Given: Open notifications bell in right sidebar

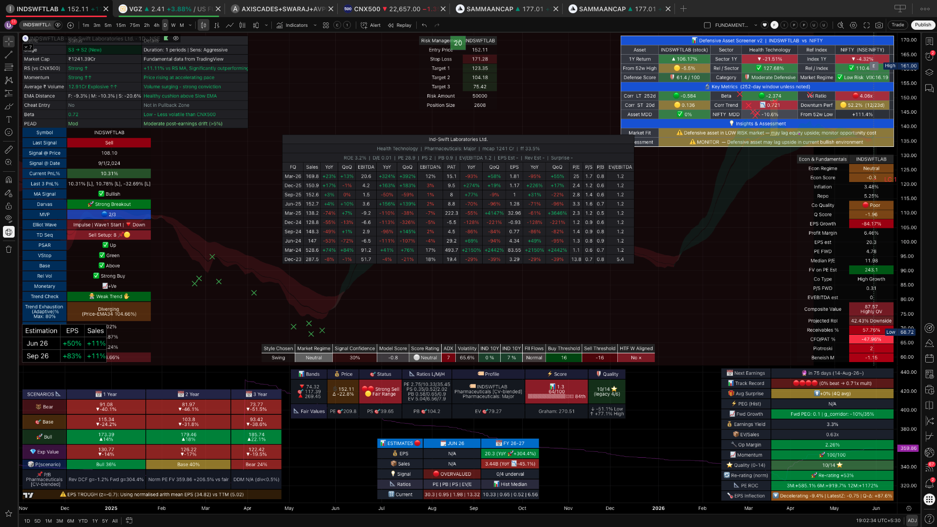Looking at the screenshot, I should (929, 483).
